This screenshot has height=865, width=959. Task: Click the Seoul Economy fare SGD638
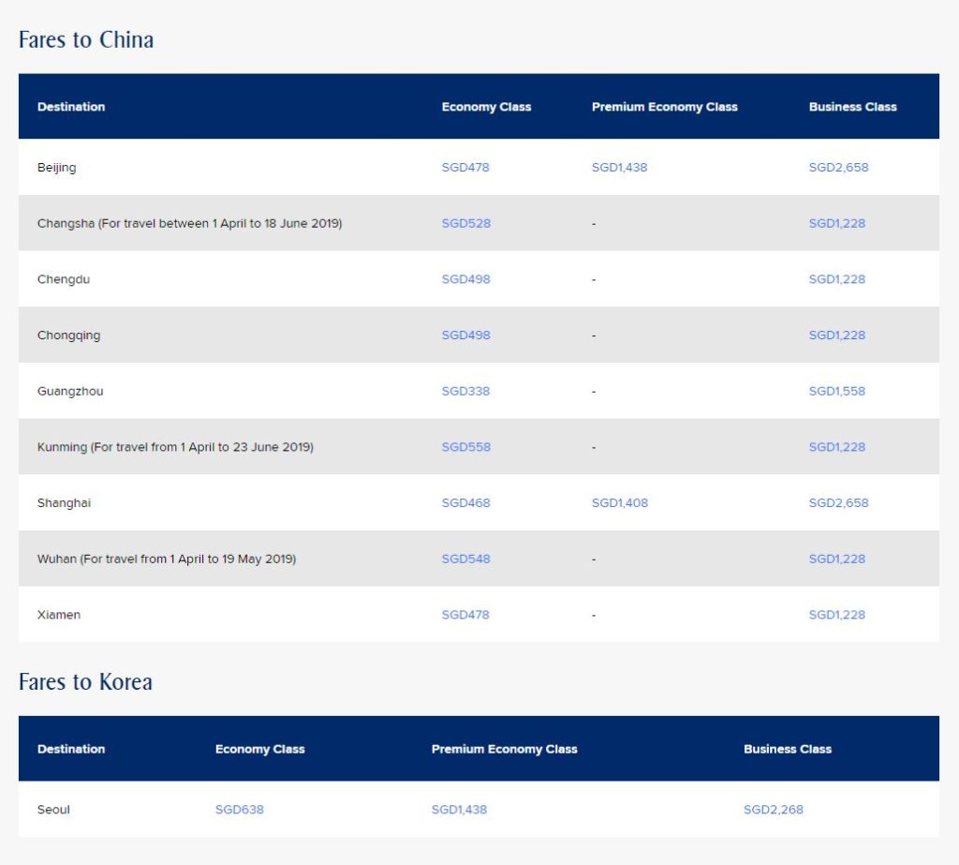[x=239, y=810]
